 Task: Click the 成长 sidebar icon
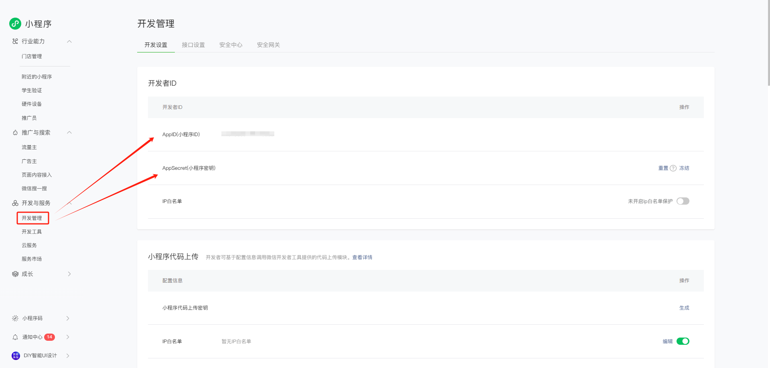tap(15, 274)
